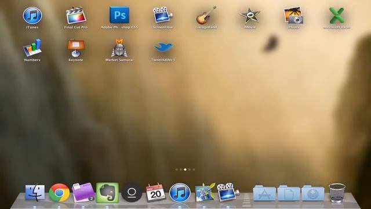Launch iTunes from the Launchpad grid
371x209 pixels.
32,16
